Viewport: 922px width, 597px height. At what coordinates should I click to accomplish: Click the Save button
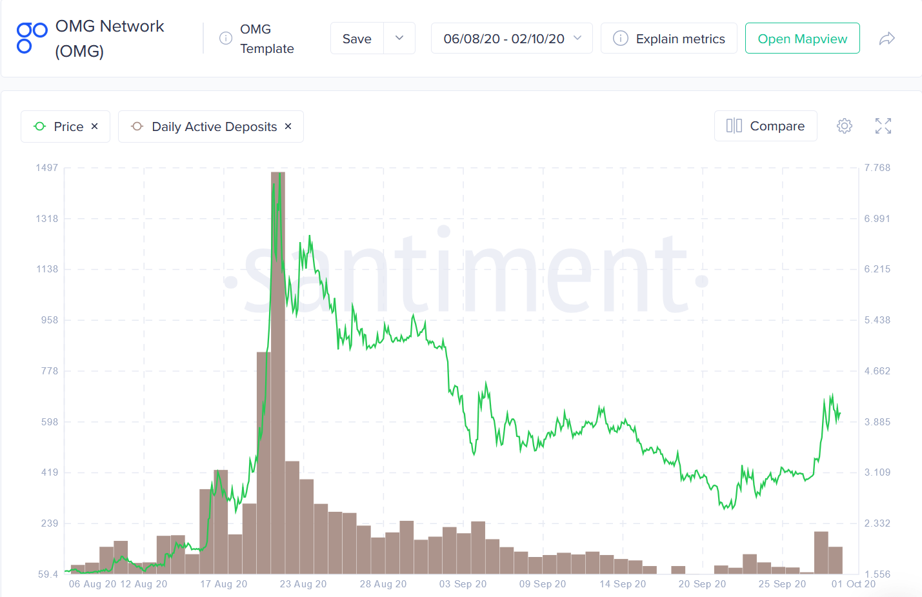[x=357, y=38]
